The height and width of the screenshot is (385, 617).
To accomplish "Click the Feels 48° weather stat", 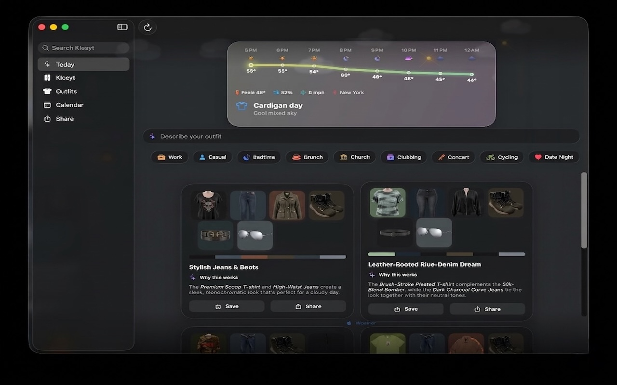I will [x=250, y=92].
